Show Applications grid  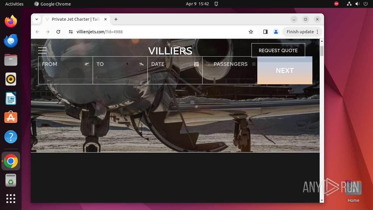coord(11,199)
